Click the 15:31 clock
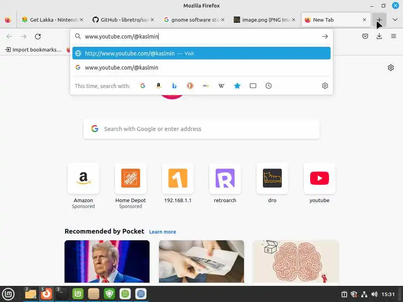 point(388,294)
